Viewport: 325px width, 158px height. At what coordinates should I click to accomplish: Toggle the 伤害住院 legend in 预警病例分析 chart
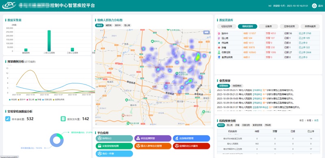pyautogui.click(x=47, y=100)
